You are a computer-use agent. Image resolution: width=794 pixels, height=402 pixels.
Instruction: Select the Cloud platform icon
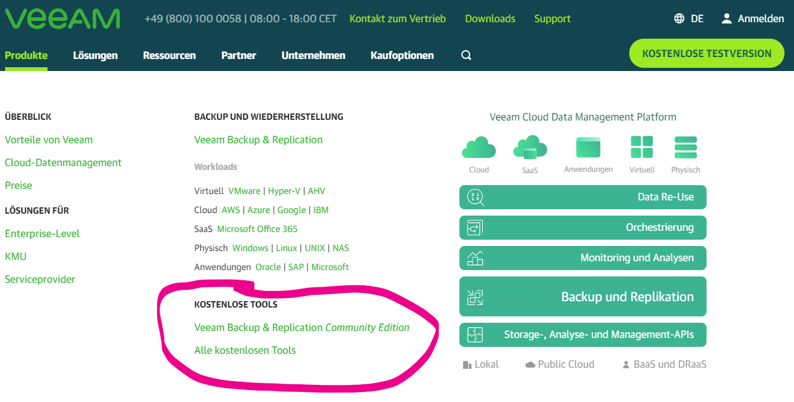(479, 148)
